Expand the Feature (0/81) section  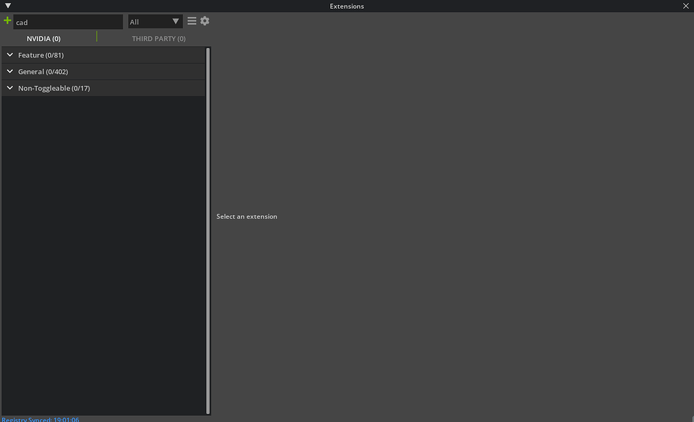coord(9,55)
